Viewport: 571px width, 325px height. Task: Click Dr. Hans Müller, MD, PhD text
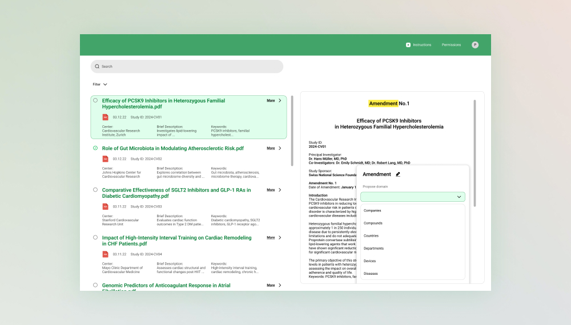coord(328,159)
